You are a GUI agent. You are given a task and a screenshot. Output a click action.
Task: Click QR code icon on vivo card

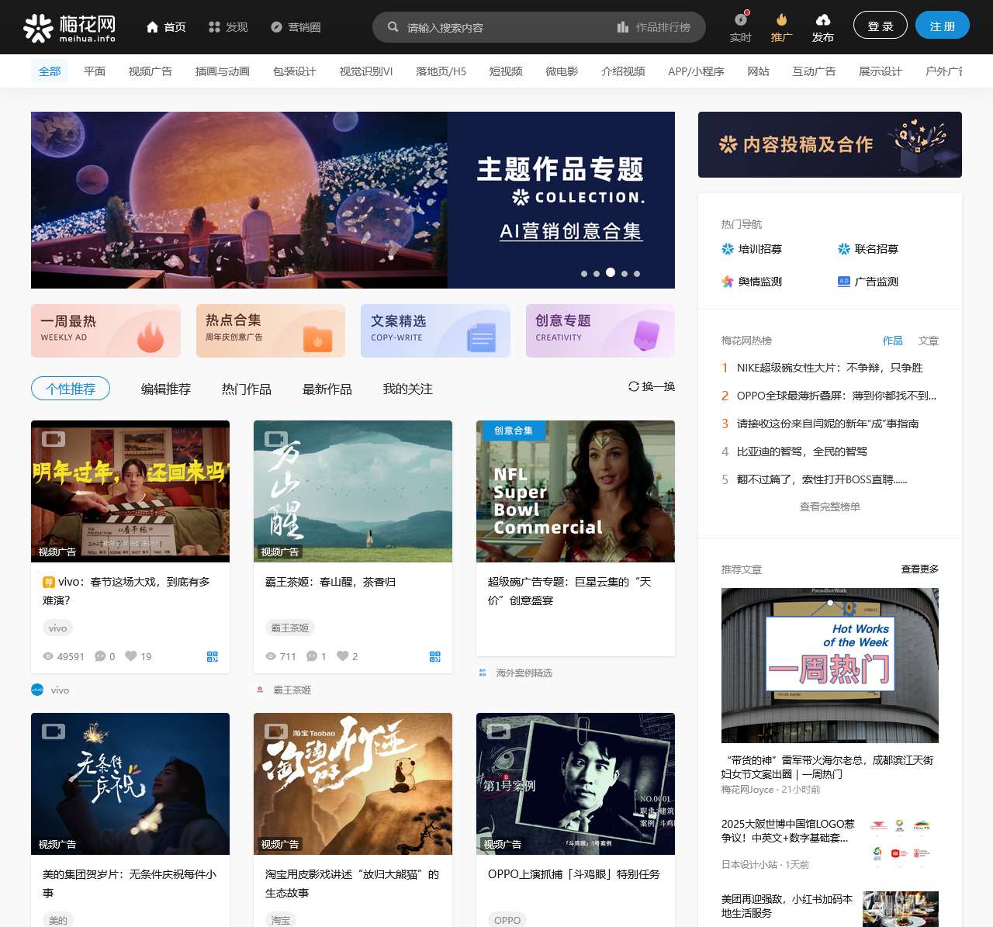(x=213, y=656)
